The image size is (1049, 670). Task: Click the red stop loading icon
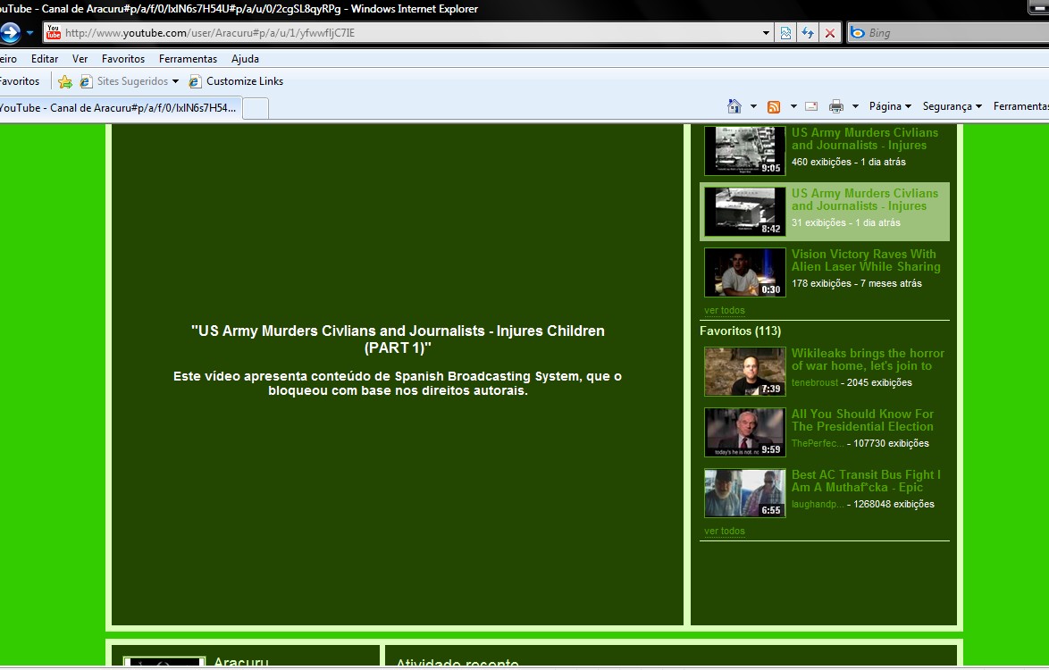coord(830,33)
